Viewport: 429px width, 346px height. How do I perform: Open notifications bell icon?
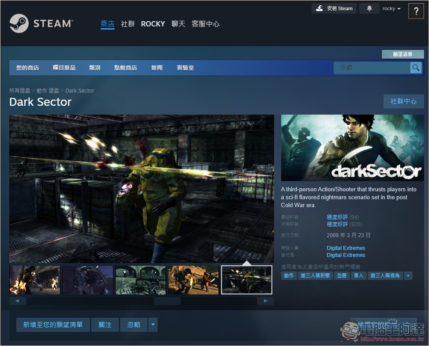(x=369, y=8)
